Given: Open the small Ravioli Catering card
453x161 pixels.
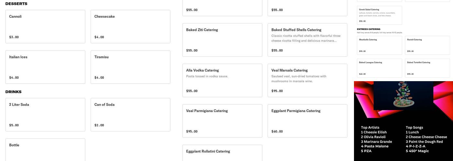Looking at the screenshot, I should point(427,45).
